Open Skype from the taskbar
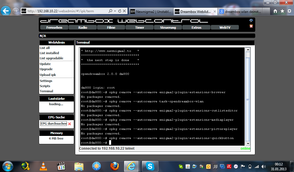Screen dimensions: 294x172 pos(150,166)
